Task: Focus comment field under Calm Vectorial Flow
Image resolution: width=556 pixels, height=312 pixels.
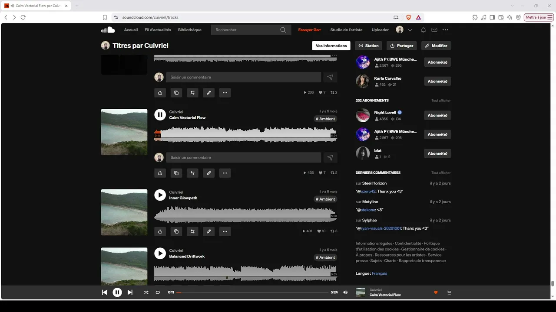Action: pos(243,158)
